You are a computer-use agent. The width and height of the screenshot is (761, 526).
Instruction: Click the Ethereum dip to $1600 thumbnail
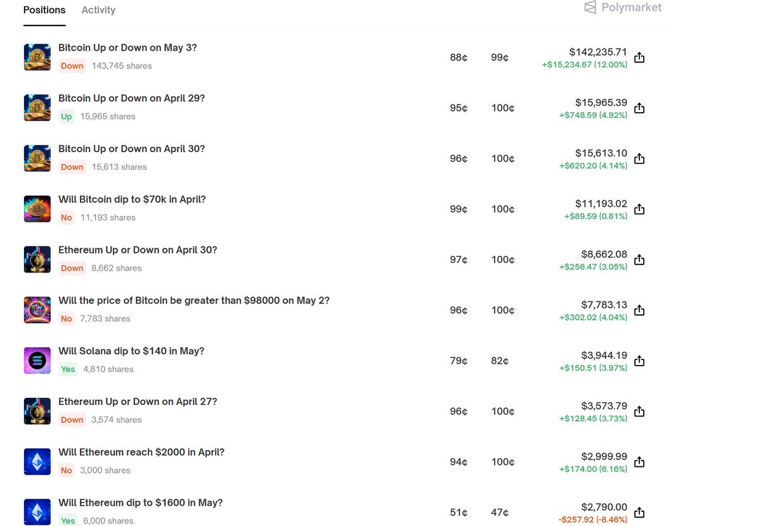[x=37, y=512]
